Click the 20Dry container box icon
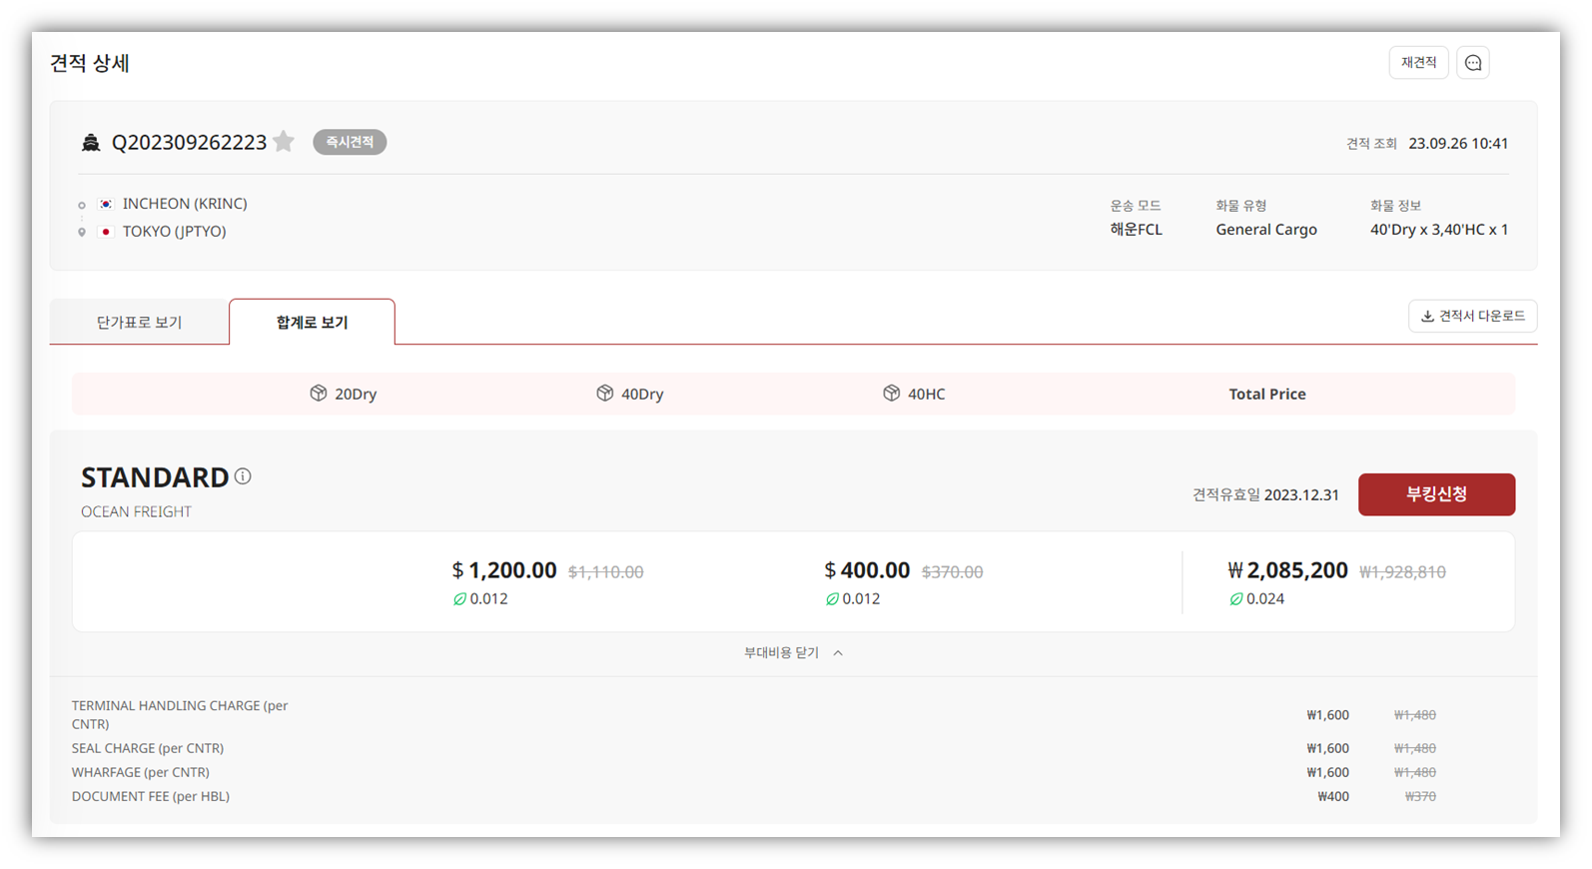This screenshot has height=869, width=1592. point(319,394)
